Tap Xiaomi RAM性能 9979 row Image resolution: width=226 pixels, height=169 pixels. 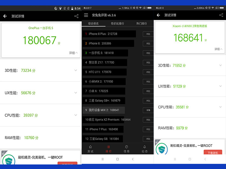coord(190,128)
